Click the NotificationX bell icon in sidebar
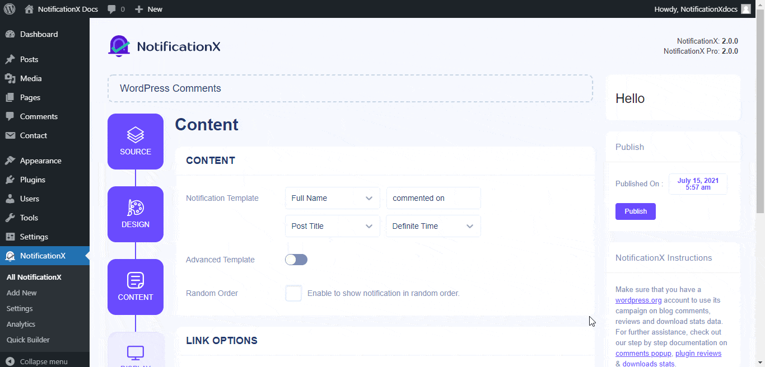 (x=10, y=256)
